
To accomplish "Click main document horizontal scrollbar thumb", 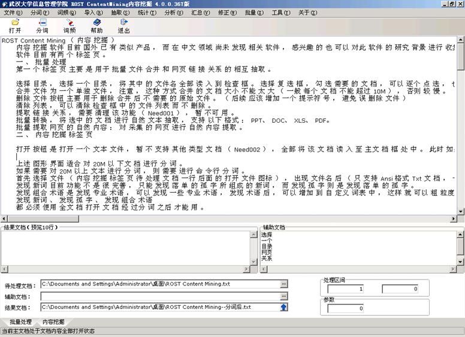I will [x=43, y=219].
